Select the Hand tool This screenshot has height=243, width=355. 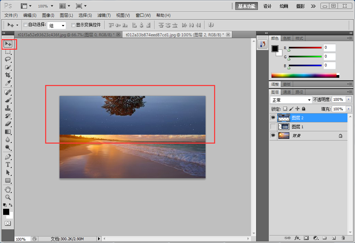(x=8, y=190)
